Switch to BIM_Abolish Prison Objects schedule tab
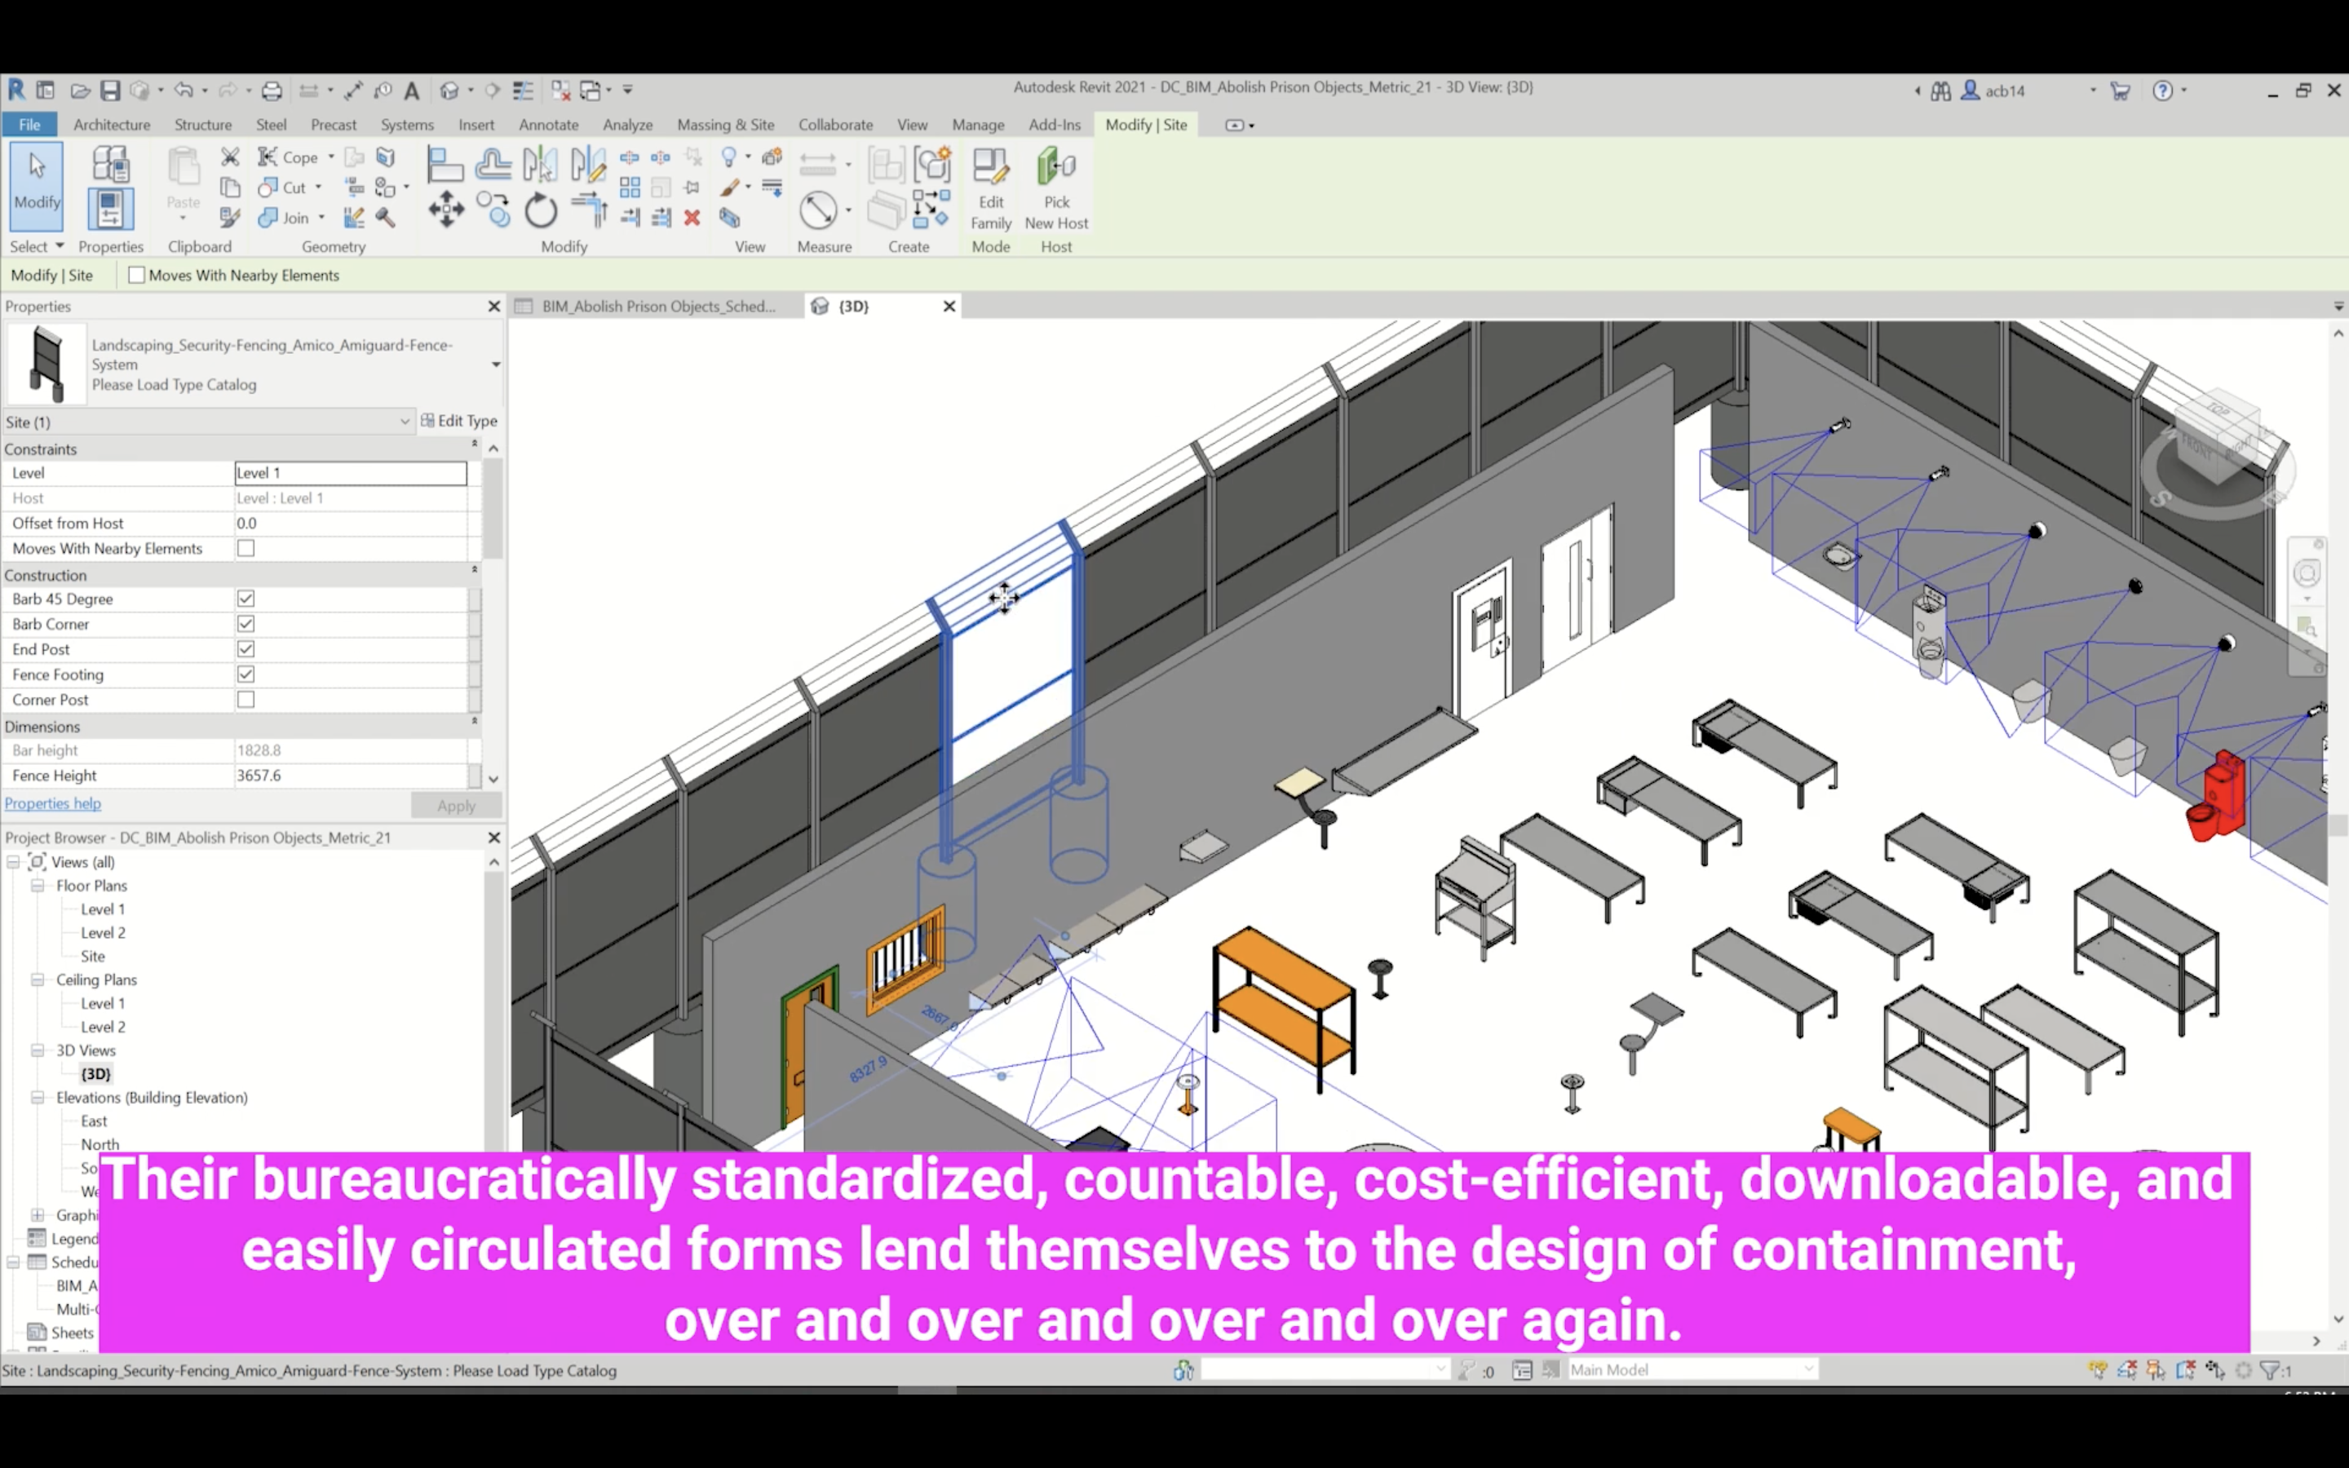 (x=657, y=306)
